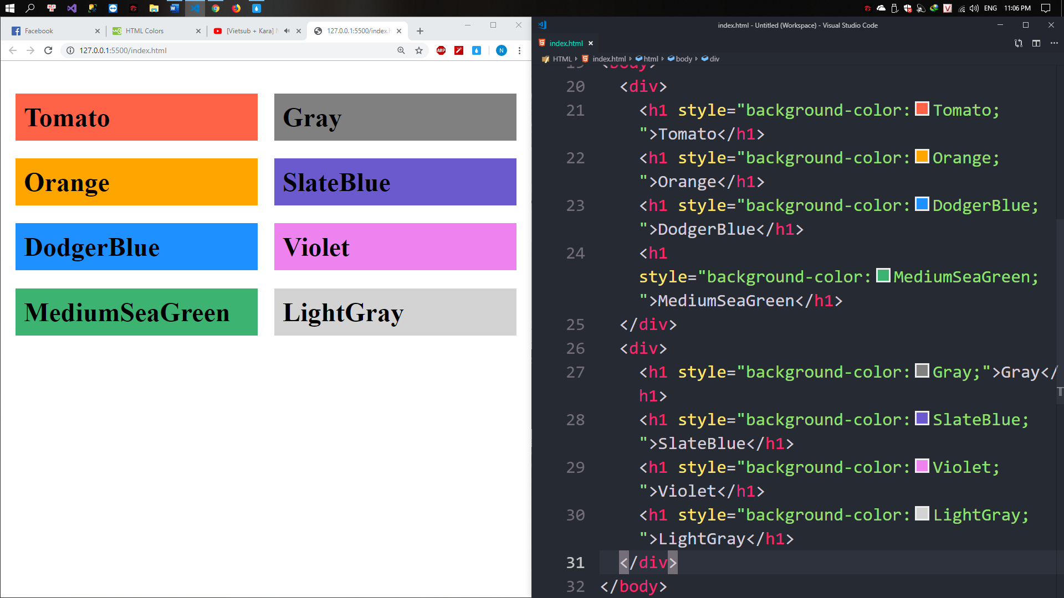This screenshot has width=1064, height=598.
Task: Close the index.html editor tab
Action: (591, 43)
